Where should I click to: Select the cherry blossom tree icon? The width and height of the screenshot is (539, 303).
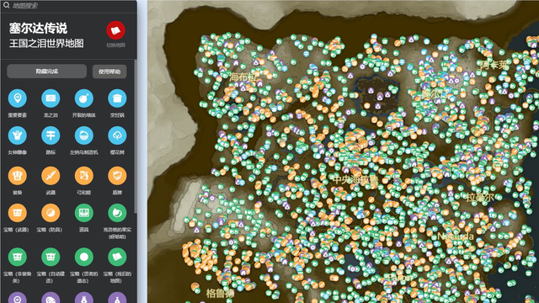click(117, 136)
